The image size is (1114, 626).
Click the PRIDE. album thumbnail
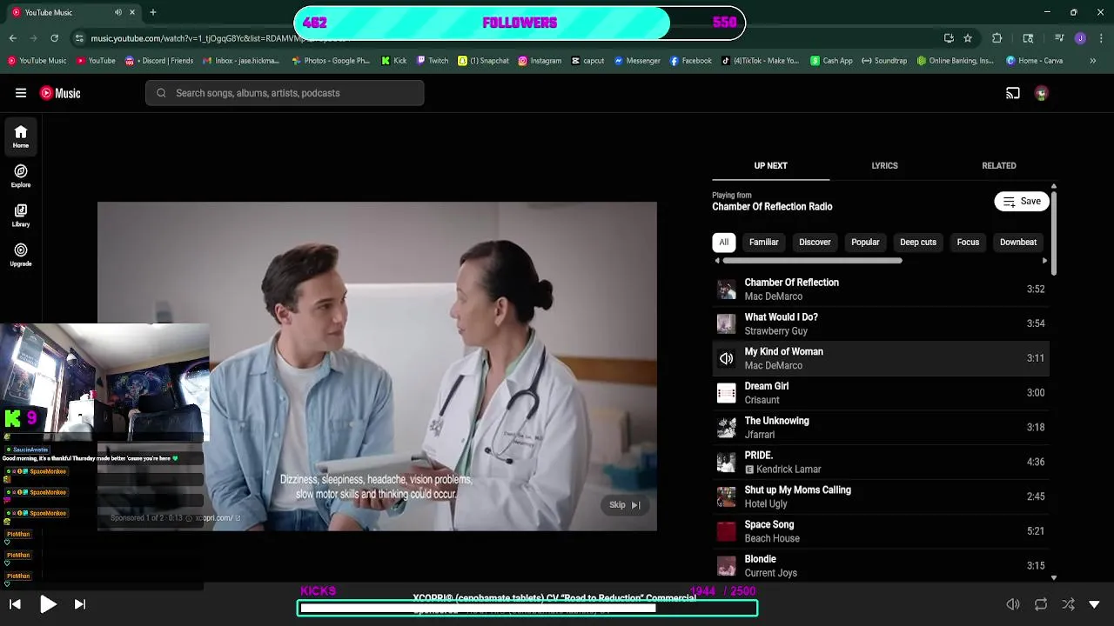click(727, 463)
